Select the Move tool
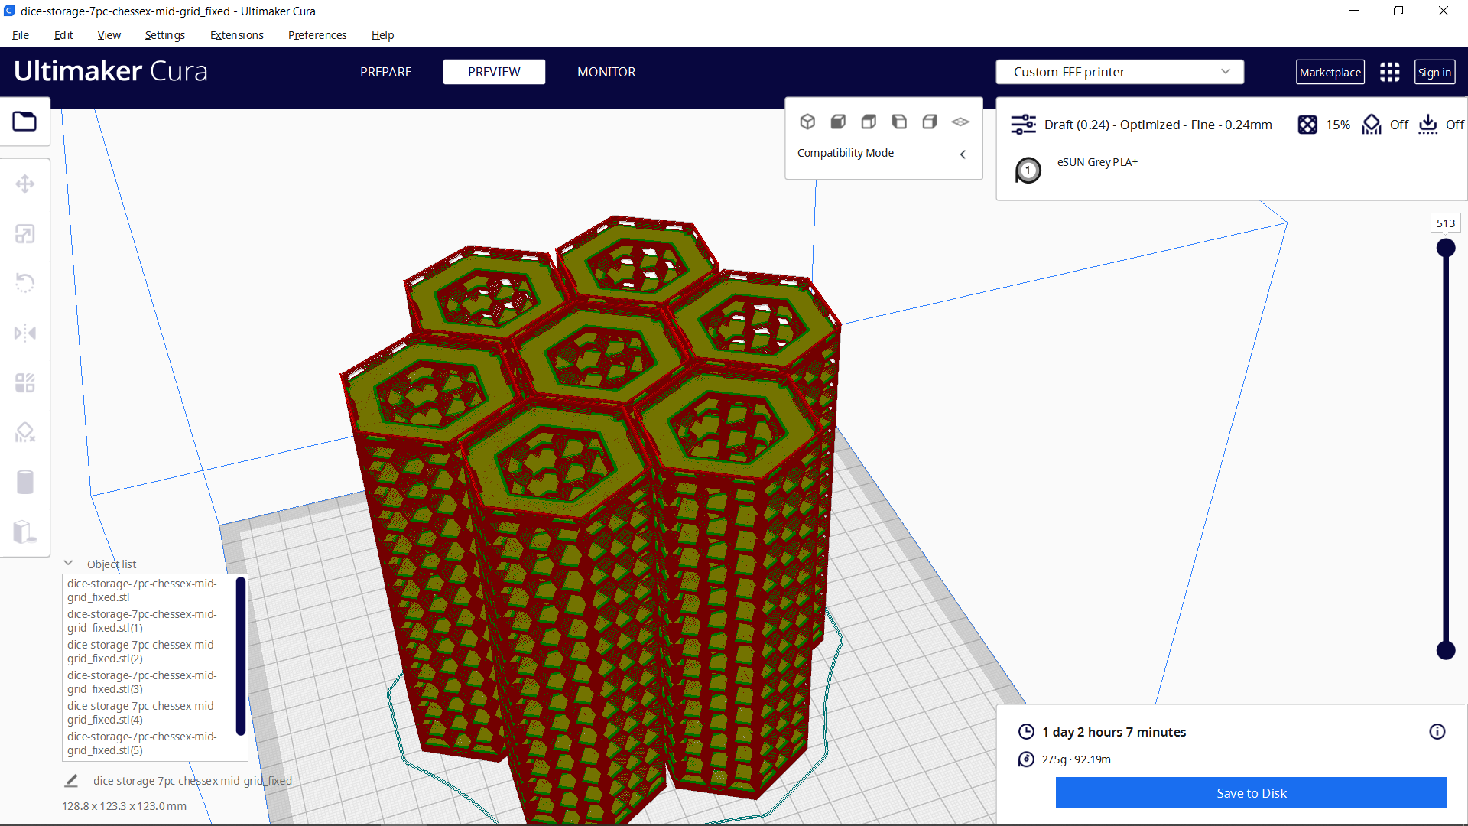The image size is (1468, 826). pos(25,184)
